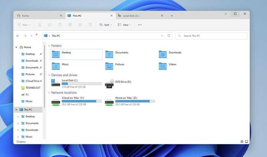Image resolution: width=267 pixels, height=157 pixels.
Task: Expand Downloads under This PC in sidebar
Action: (x=18, y=130)
